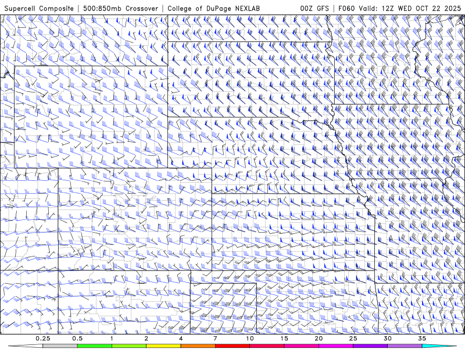Click the "10" legend value
The image size is (465, 349).
[250, 339]
